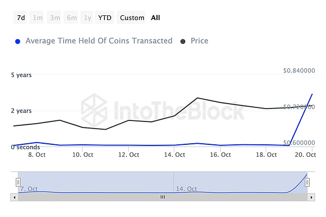
Task: Click the price peak near 15 Oct
Action: point(197,98)
